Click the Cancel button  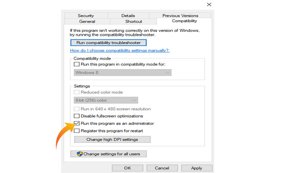click(162, 168)
